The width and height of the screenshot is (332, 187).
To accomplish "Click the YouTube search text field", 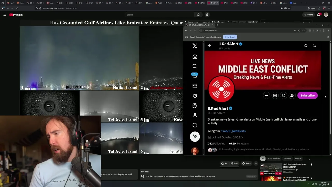I will tap(160, 15).
